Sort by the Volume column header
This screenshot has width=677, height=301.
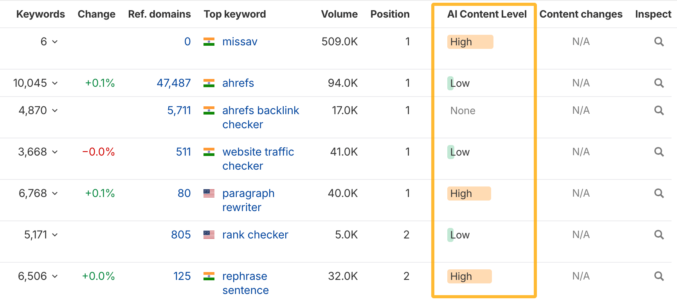click(339, 14)
